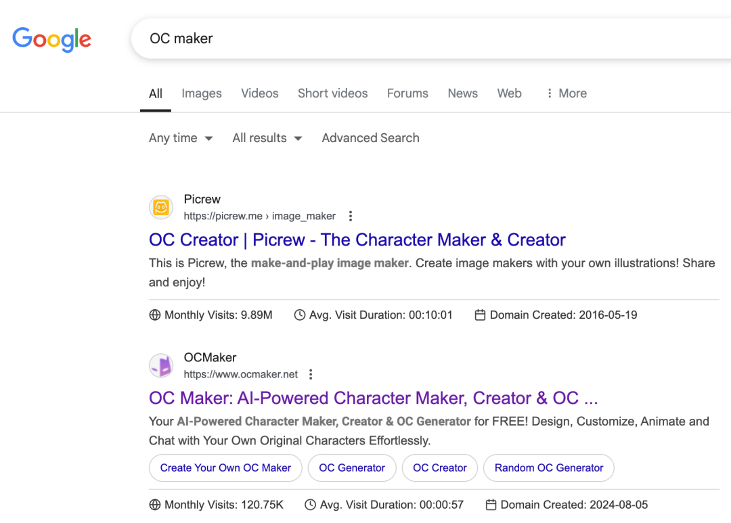The width and height of the screenshot is (731, 523).
Task: Switch to the Videos tab
Action: [260, 93]
